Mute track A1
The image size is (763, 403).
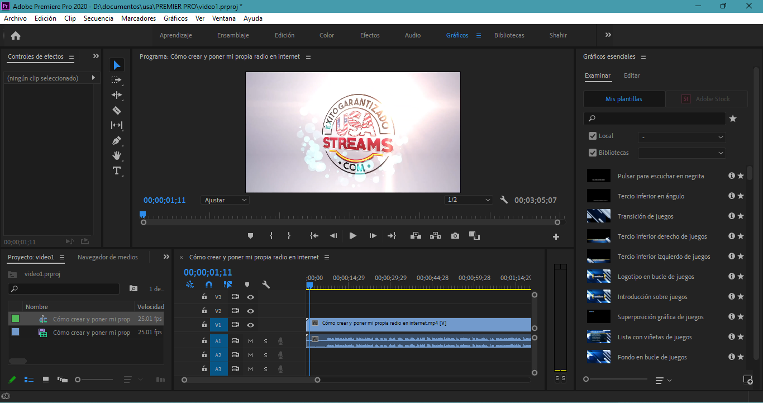click(250, 341)
